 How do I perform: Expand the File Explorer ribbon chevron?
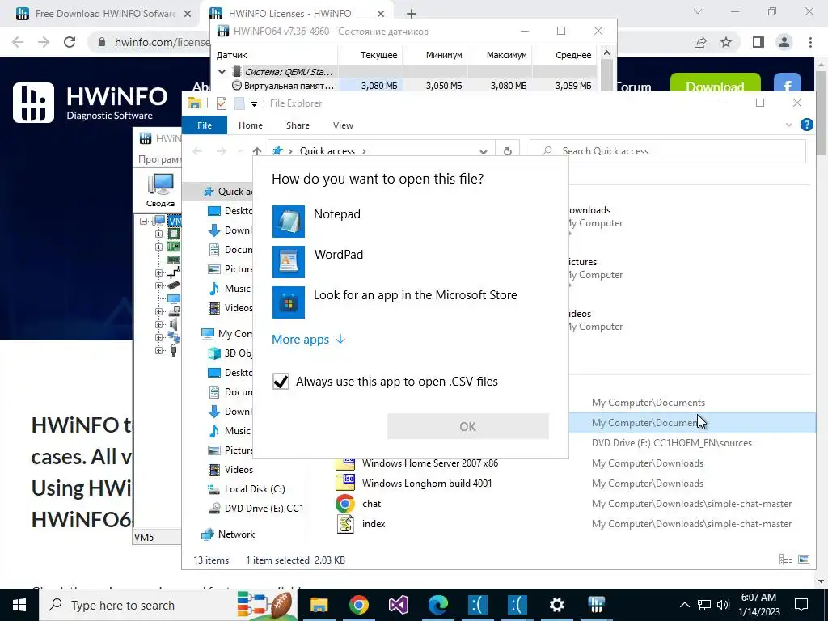[789, 125]
